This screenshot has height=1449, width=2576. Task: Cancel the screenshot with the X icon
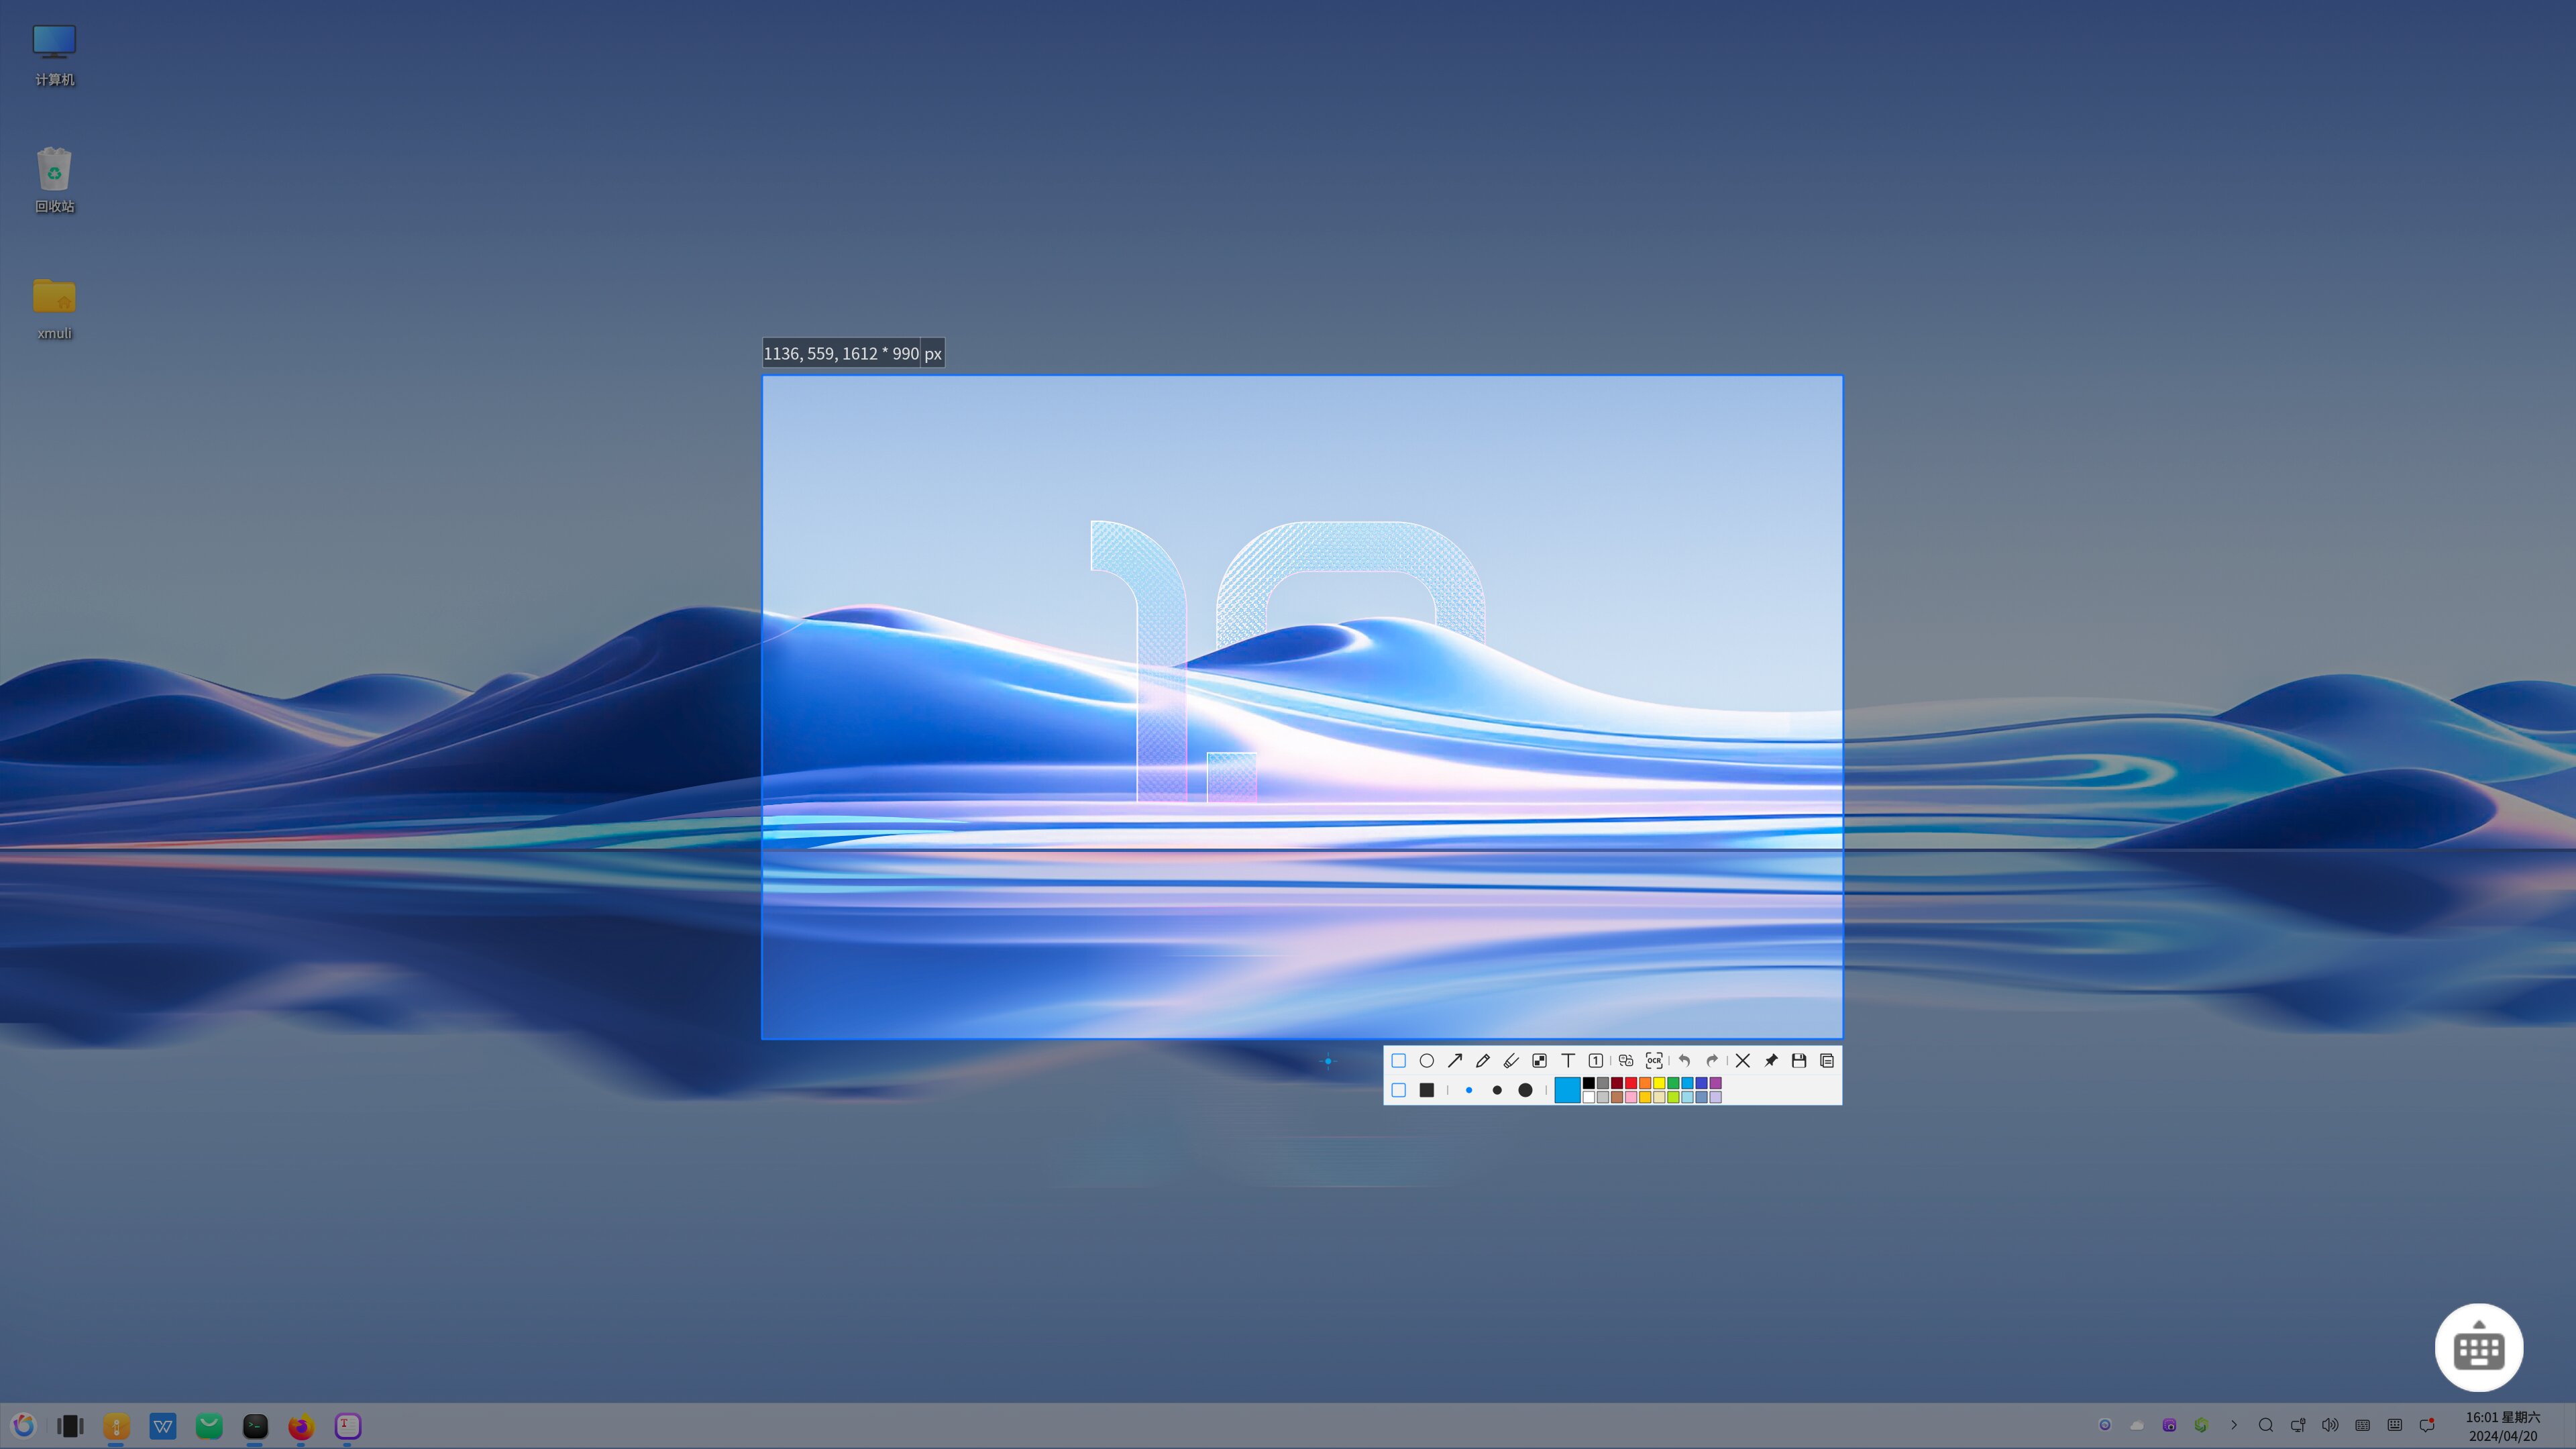coord(1743,1061)
